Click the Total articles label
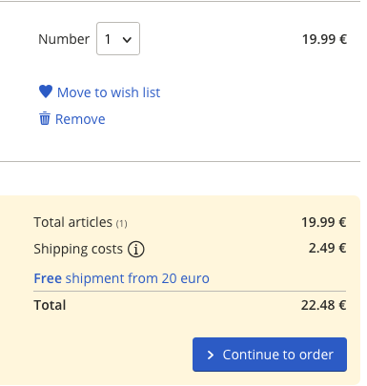 72,222
